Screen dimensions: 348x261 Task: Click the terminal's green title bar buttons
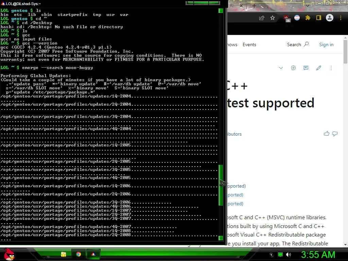[203, 3]
